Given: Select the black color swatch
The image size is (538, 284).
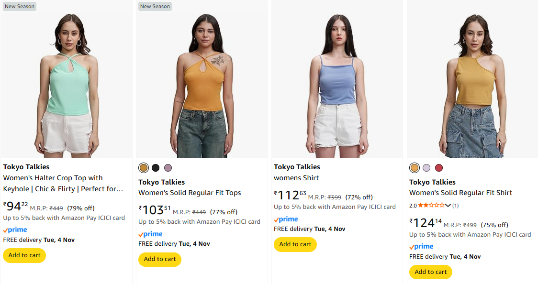Looking at the screenshot, I should pyautogui.click(x=156, y=168).
